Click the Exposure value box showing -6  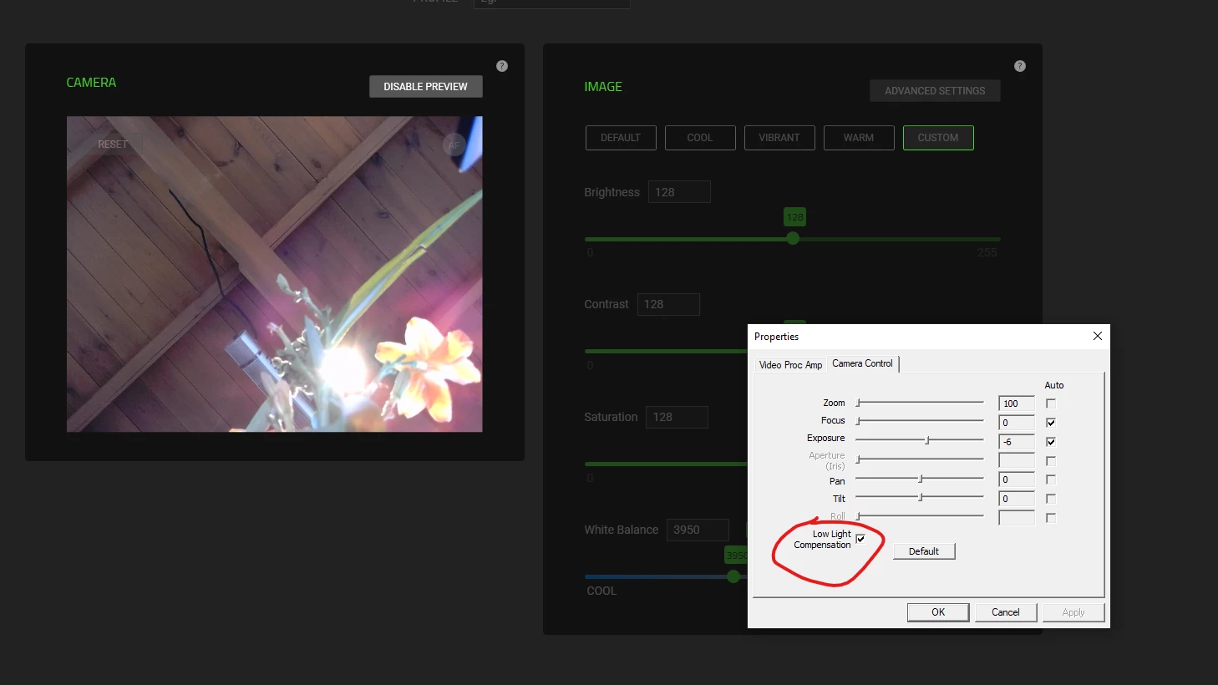pos(1017,442)
